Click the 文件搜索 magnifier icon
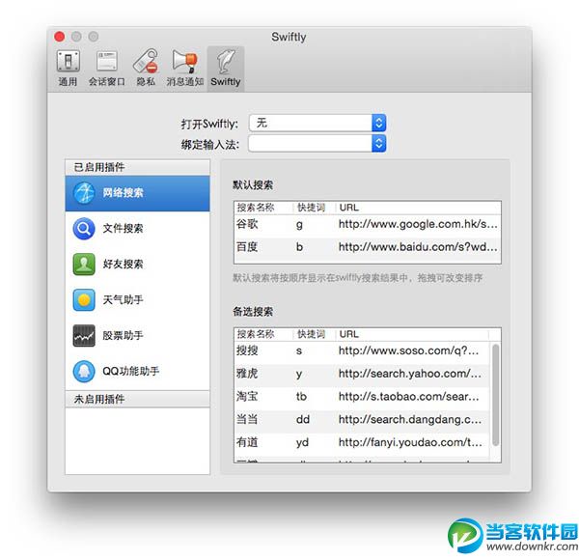The width and height of the screenshot is (579, 560). (x=84, y=229)
